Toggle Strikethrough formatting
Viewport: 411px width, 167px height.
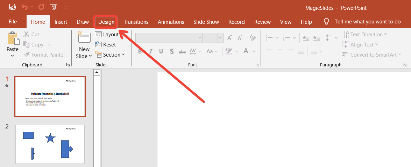[x=182, y=52]
